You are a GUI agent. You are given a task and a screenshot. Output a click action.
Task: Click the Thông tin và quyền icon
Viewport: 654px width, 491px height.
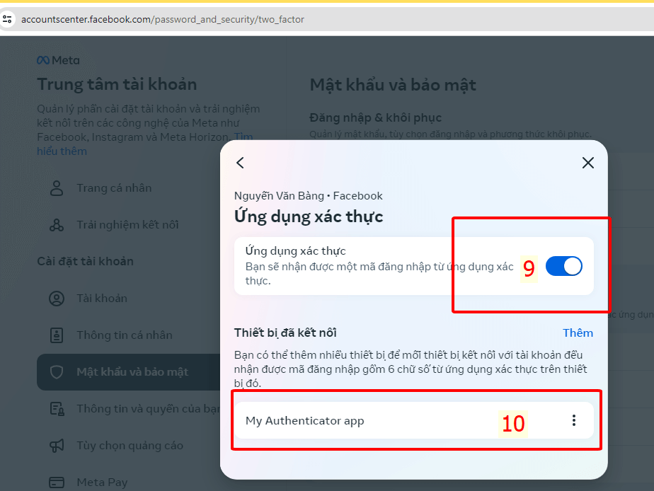click(57, 409)
